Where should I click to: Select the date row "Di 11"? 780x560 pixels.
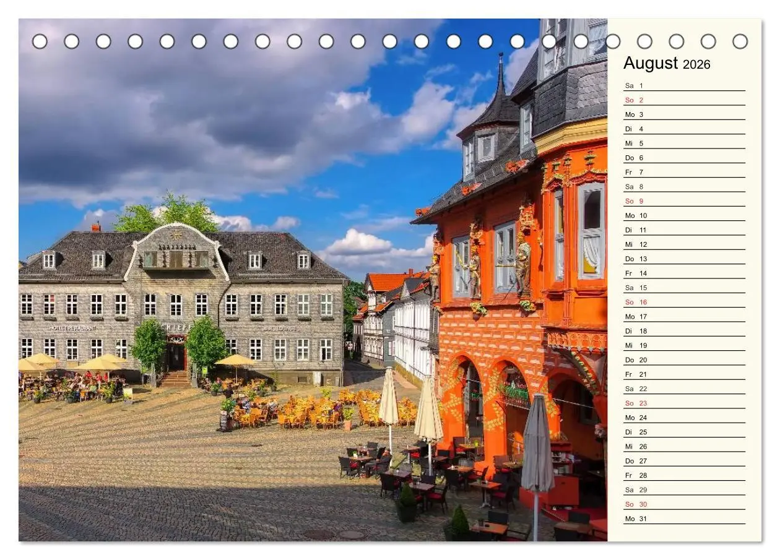684,230
